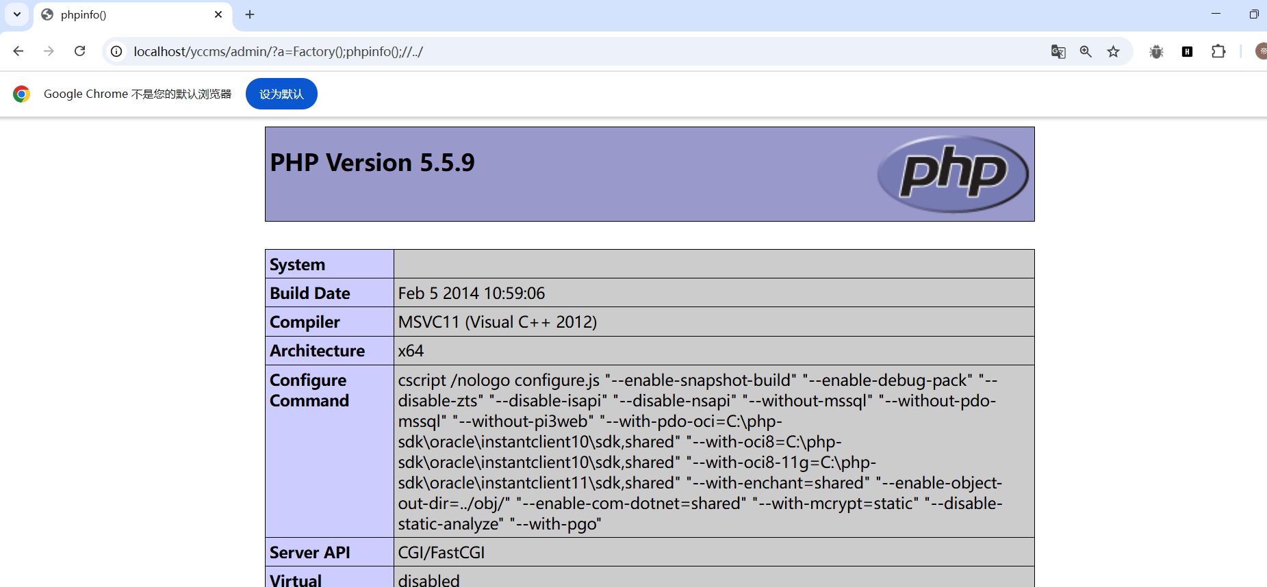Click the PHP logo image
Image resolution: width=1267 pixels, height=587 pixels.
tap(953, 174)
